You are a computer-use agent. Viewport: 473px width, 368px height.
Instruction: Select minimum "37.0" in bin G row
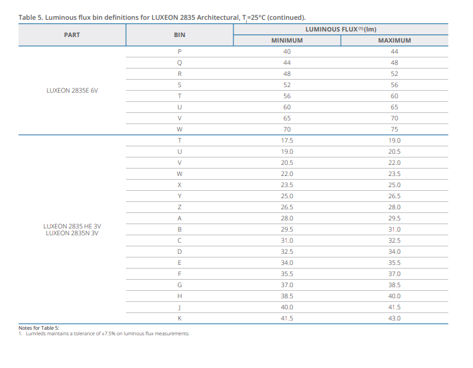coord(287,285)
